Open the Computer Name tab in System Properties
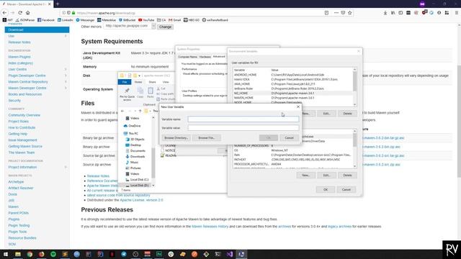 pyautogui.click(x=187, y=57)
